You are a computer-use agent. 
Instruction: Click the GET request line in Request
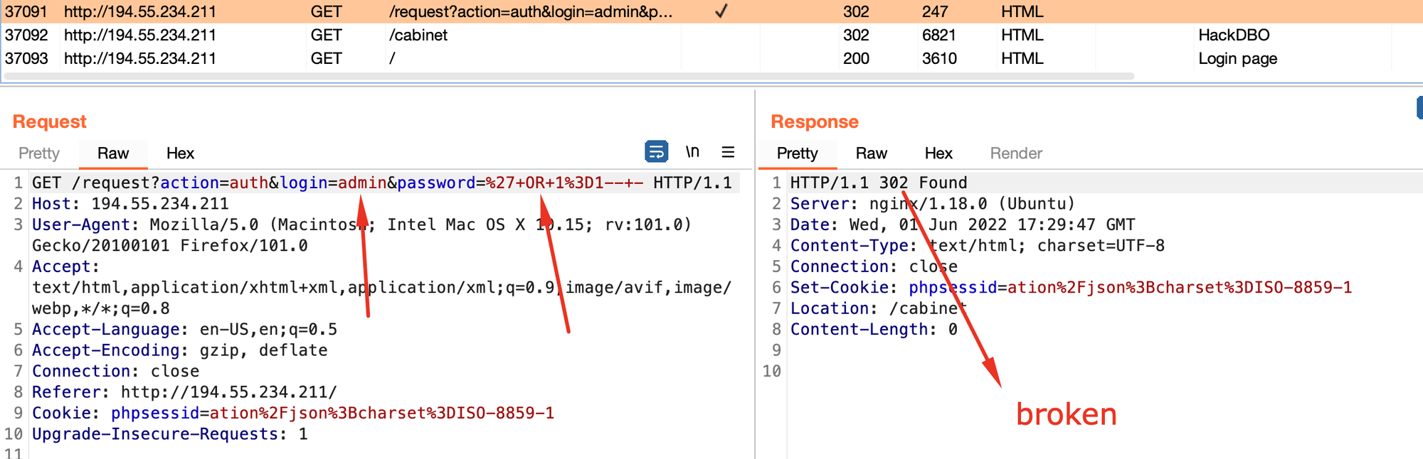[x=382, y=183]
